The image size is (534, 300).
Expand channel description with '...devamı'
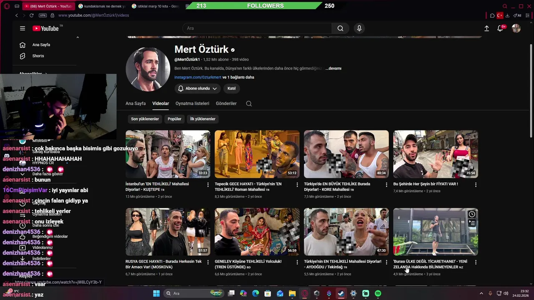(x=333, y=68)
